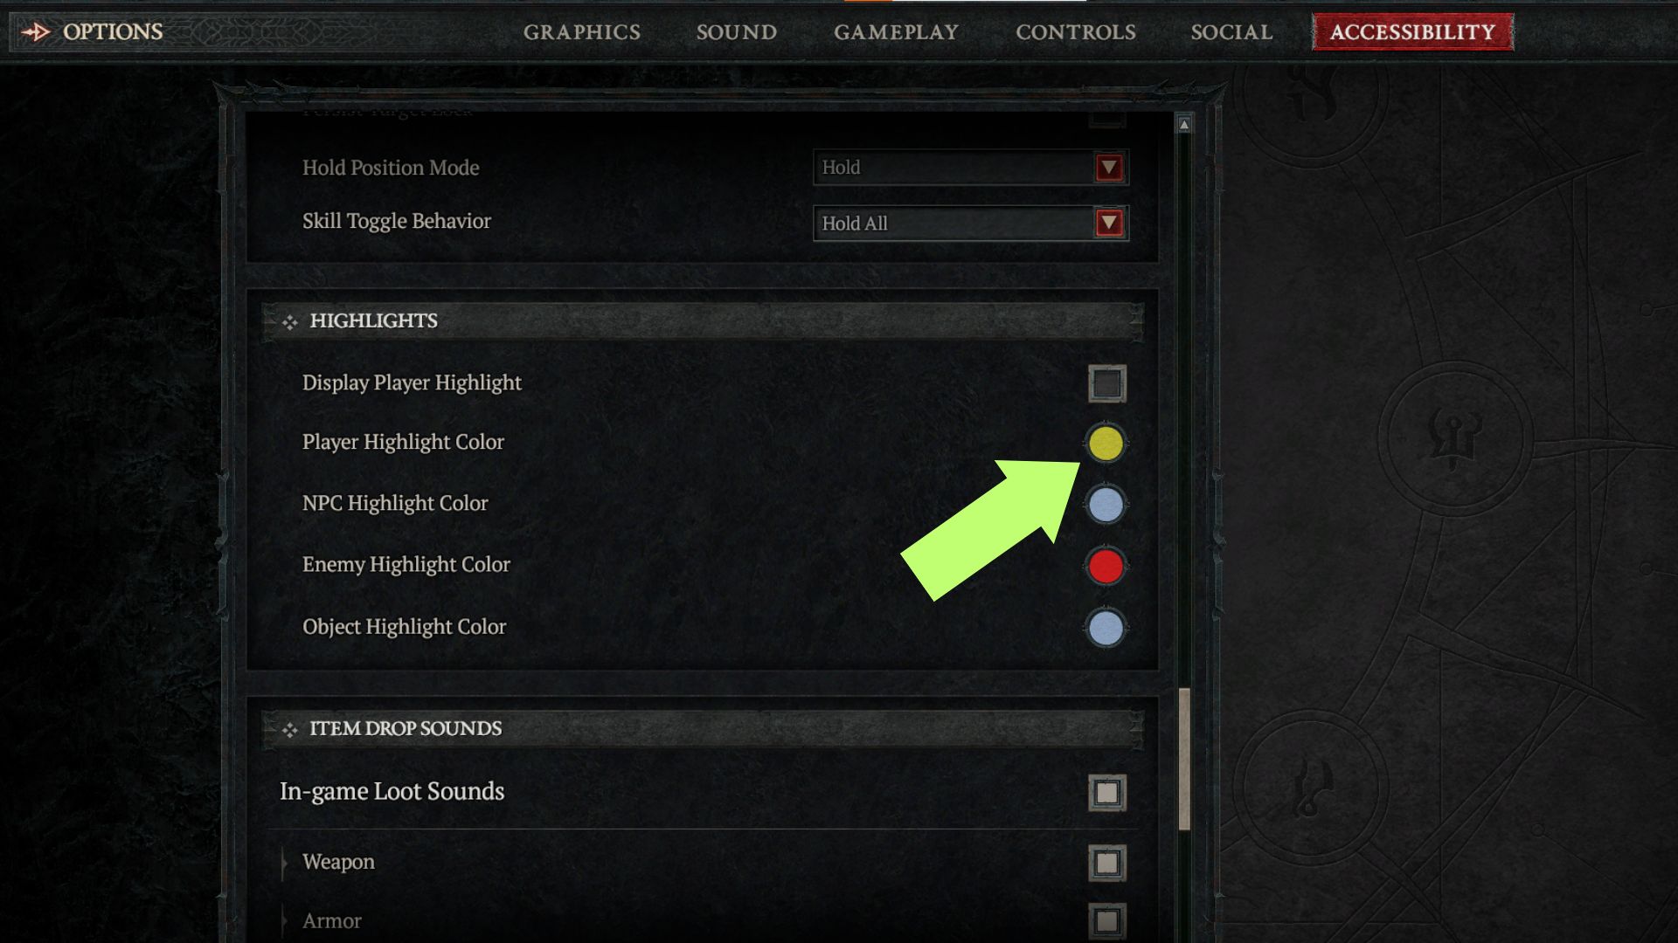Click the Item Drop Sounds section icon
This screenshot has width=1678, height=943.
(x=289, y=726)
